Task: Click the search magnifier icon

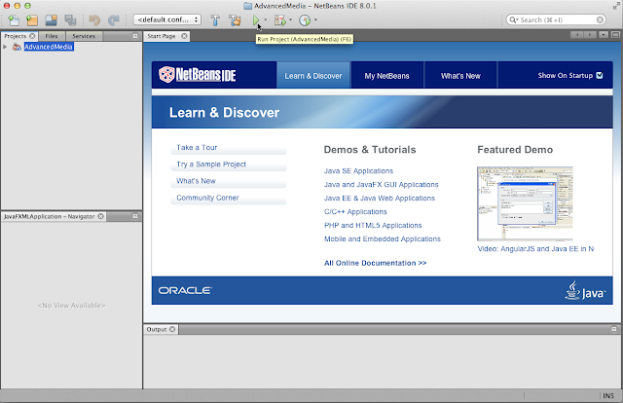Action: click(513, 19)
